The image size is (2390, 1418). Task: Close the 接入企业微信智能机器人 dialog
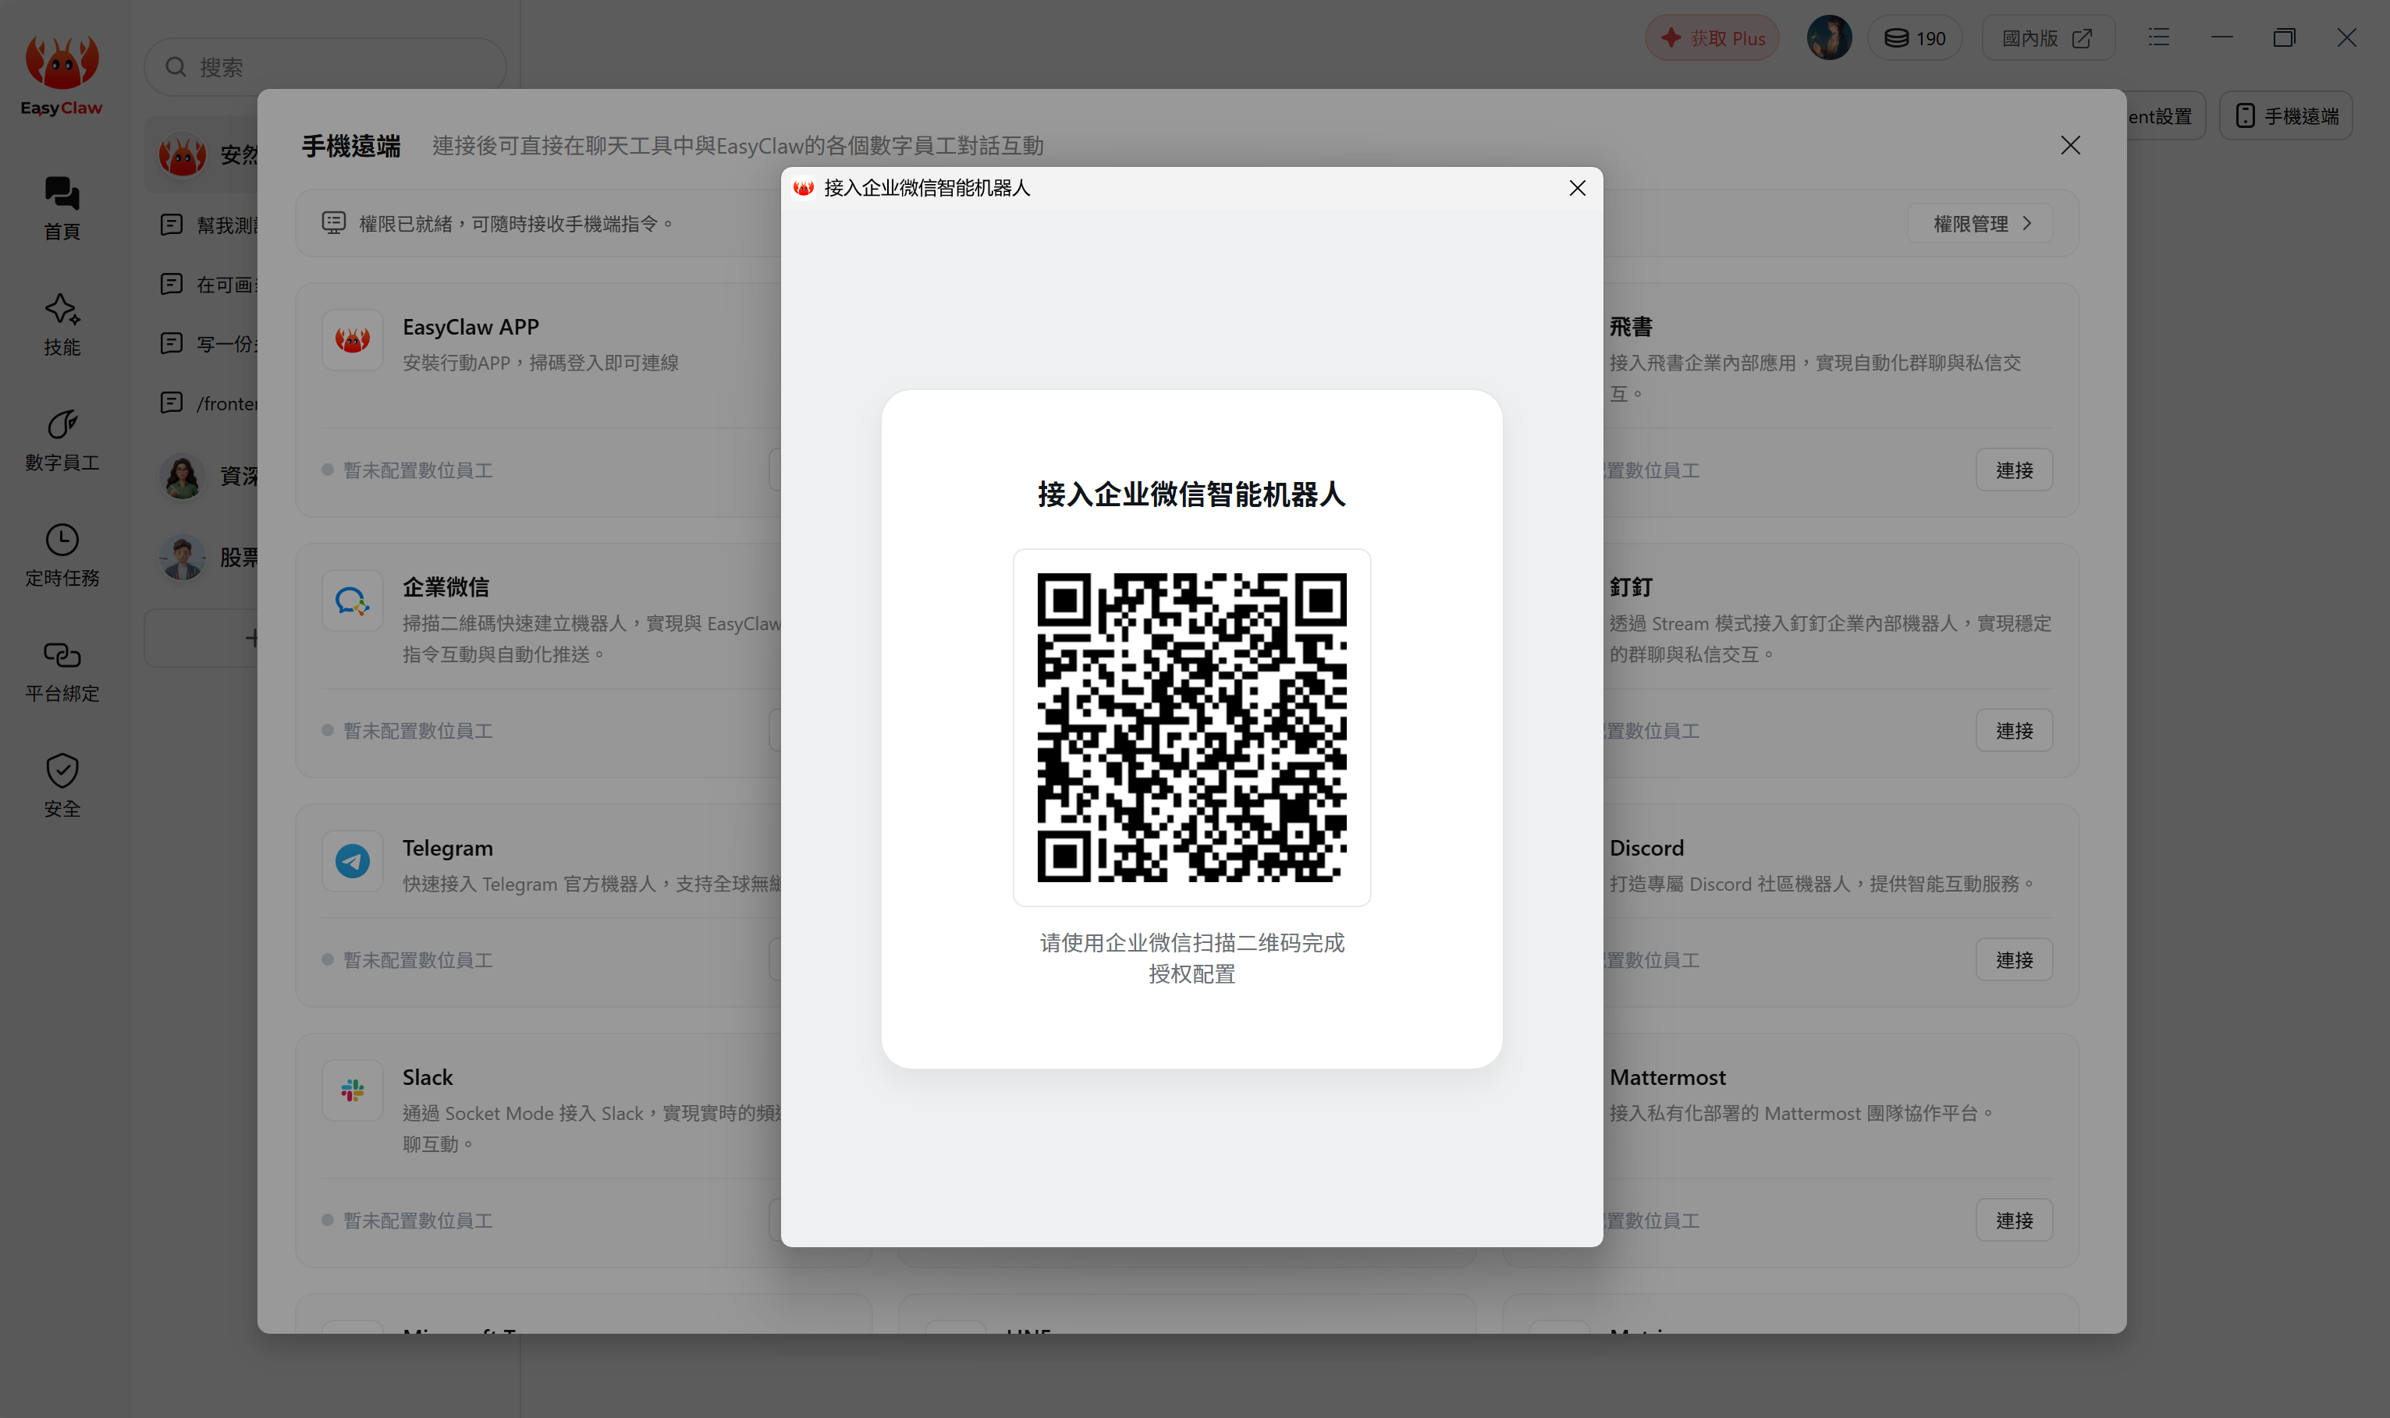[x=1578, y=188]
